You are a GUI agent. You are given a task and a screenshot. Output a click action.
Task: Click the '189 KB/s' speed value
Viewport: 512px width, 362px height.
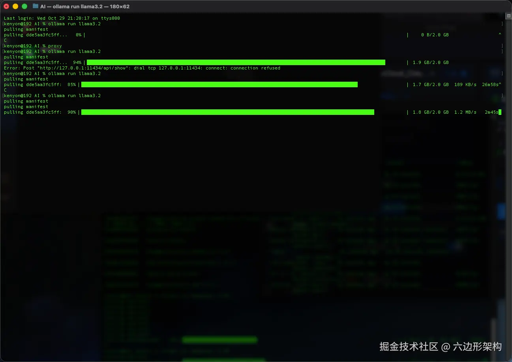pyautogui.click(x=465, y=84)
